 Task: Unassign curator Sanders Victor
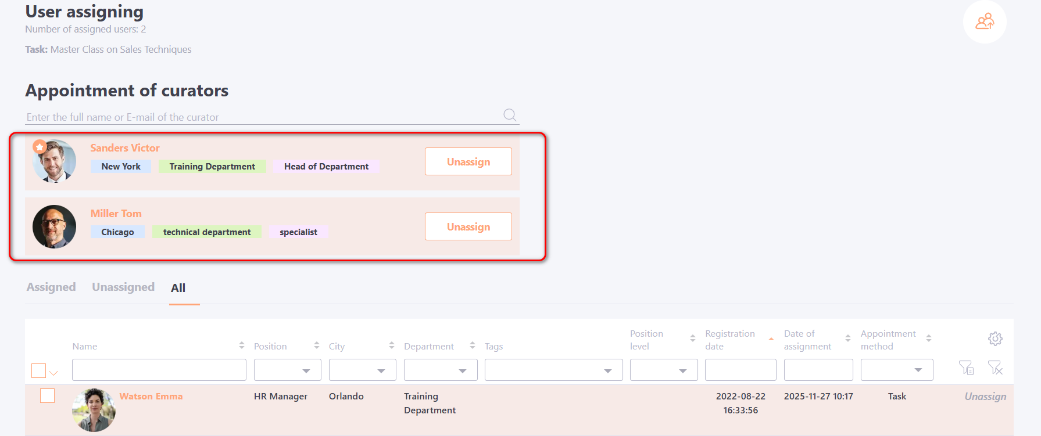[x=468, y=161]
